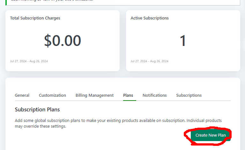Click date range under Total Subscription Charges
Screen dimensions: 245x150
[29, 61]
